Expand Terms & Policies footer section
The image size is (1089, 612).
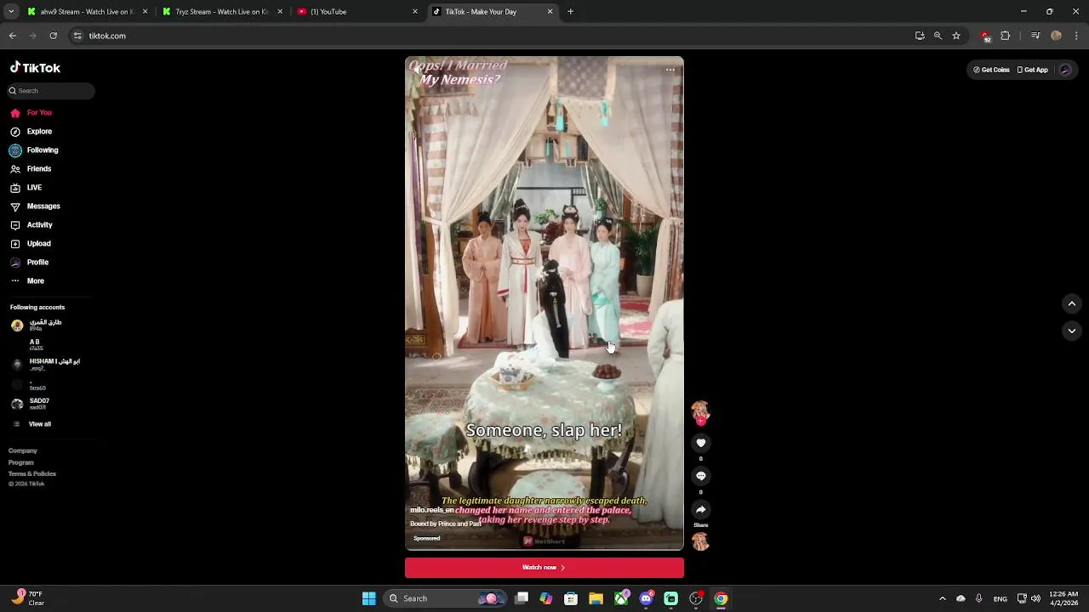[x=32, y=473]
